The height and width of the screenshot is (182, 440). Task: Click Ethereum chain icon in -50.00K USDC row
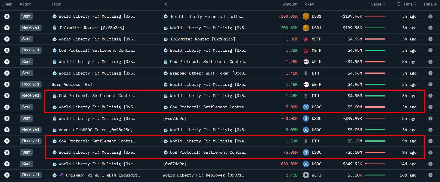coord(7,118)
